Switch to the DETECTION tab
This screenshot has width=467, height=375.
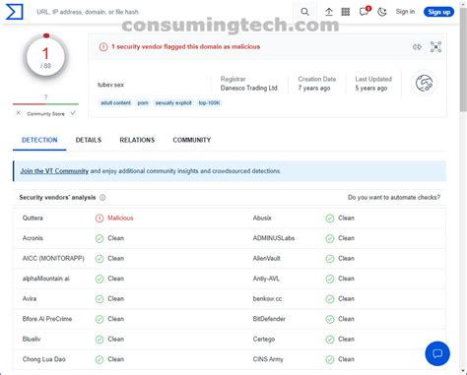point(39,140)
